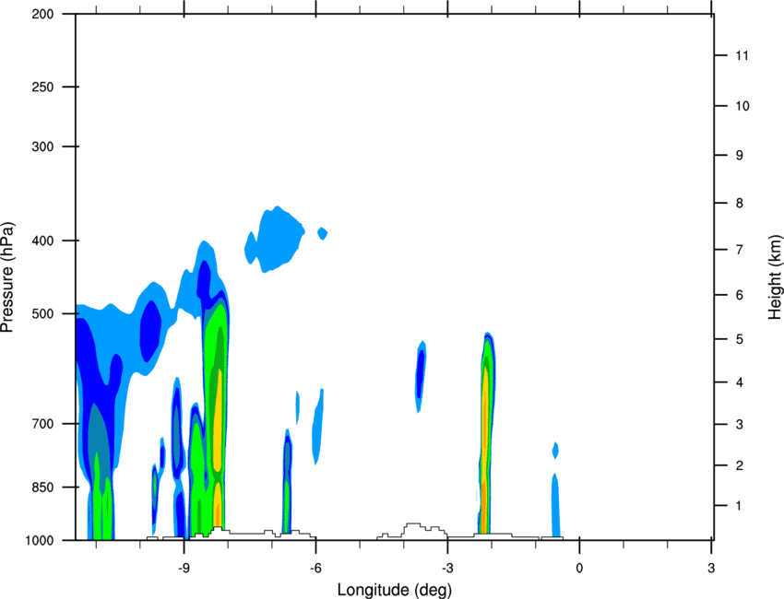Click the 10 km height label
Viewport: 784px width, 599px height.
tap(742, 106)
